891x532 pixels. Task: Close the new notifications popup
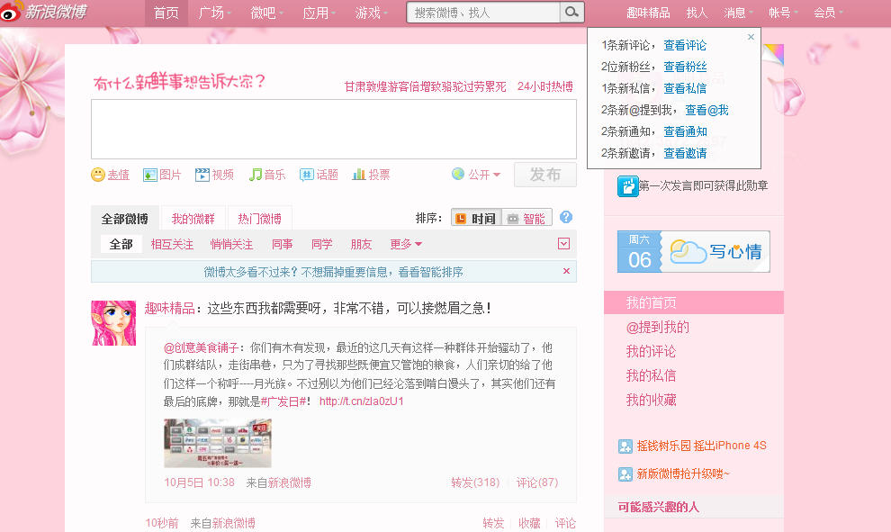[751, 37]
